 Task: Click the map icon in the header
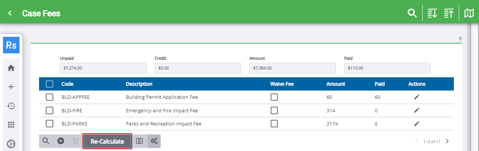469,14
